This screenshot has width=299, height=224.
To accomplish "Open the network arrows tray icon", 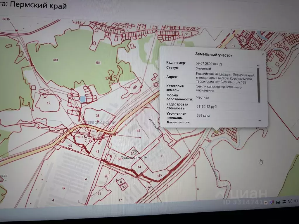I will (284, 202).
